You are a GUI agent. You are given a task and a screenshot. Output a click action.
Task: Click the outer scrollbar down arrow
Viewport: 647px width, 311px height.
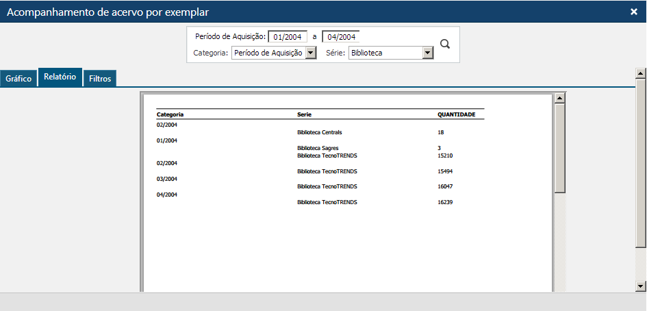click(x=641, y=286)
